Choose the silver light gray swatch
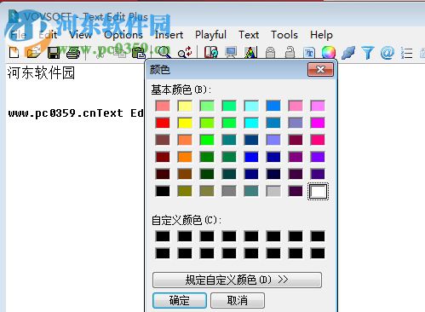 point(273,191)
